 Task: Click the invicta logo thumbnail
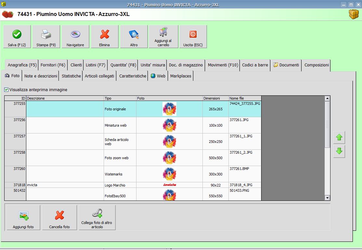[x=169, y=185]
